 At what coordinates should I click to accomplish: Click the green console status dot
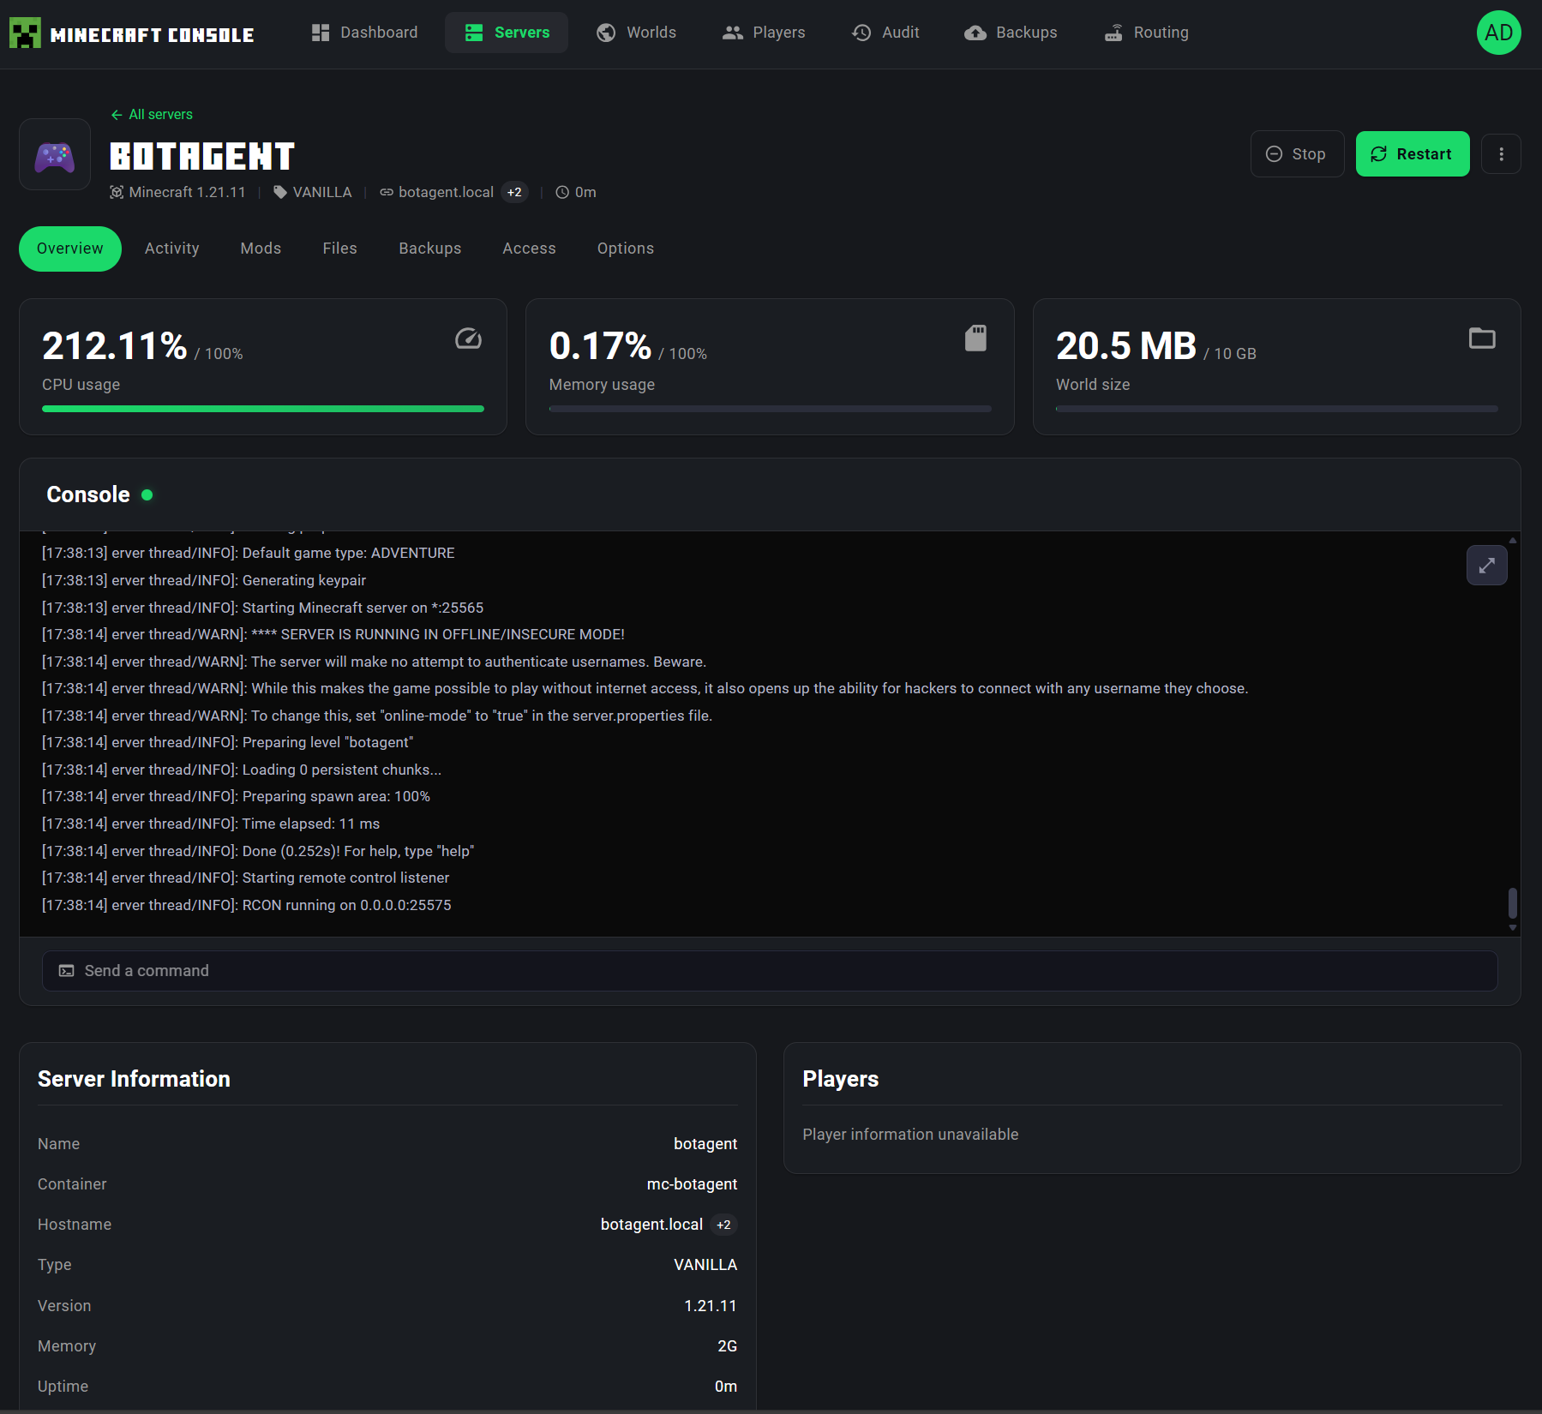(x=147, y=495)
